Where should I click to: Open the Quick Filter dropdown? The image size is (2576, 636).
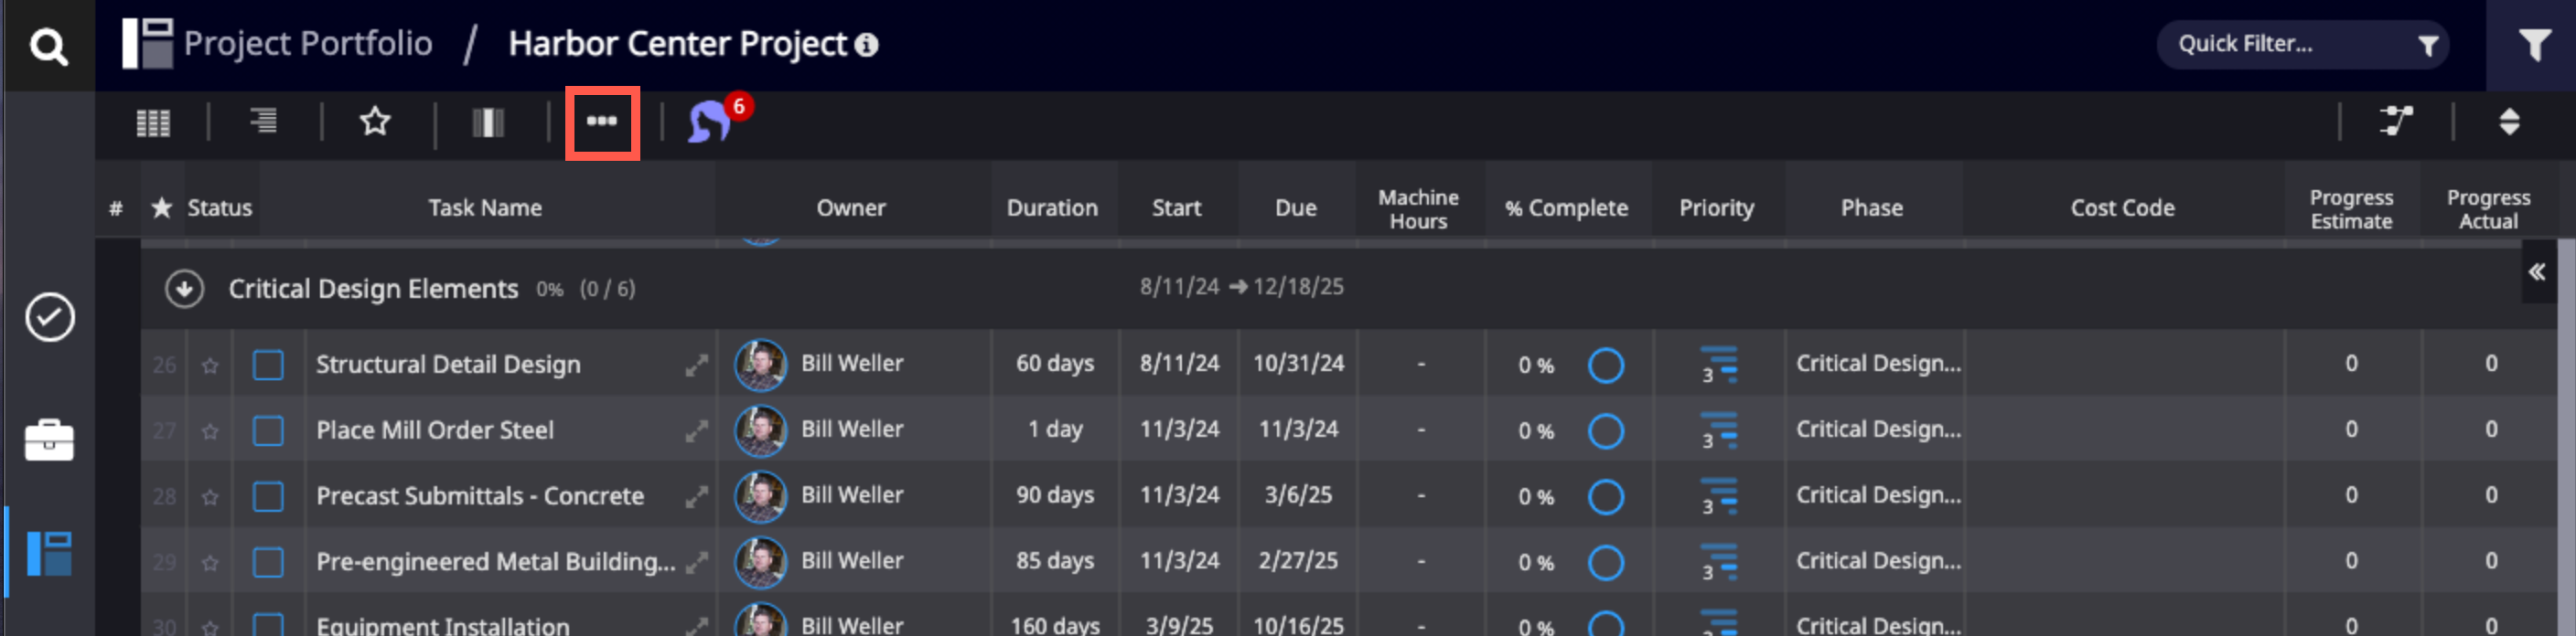click(x=2301, y=45)
